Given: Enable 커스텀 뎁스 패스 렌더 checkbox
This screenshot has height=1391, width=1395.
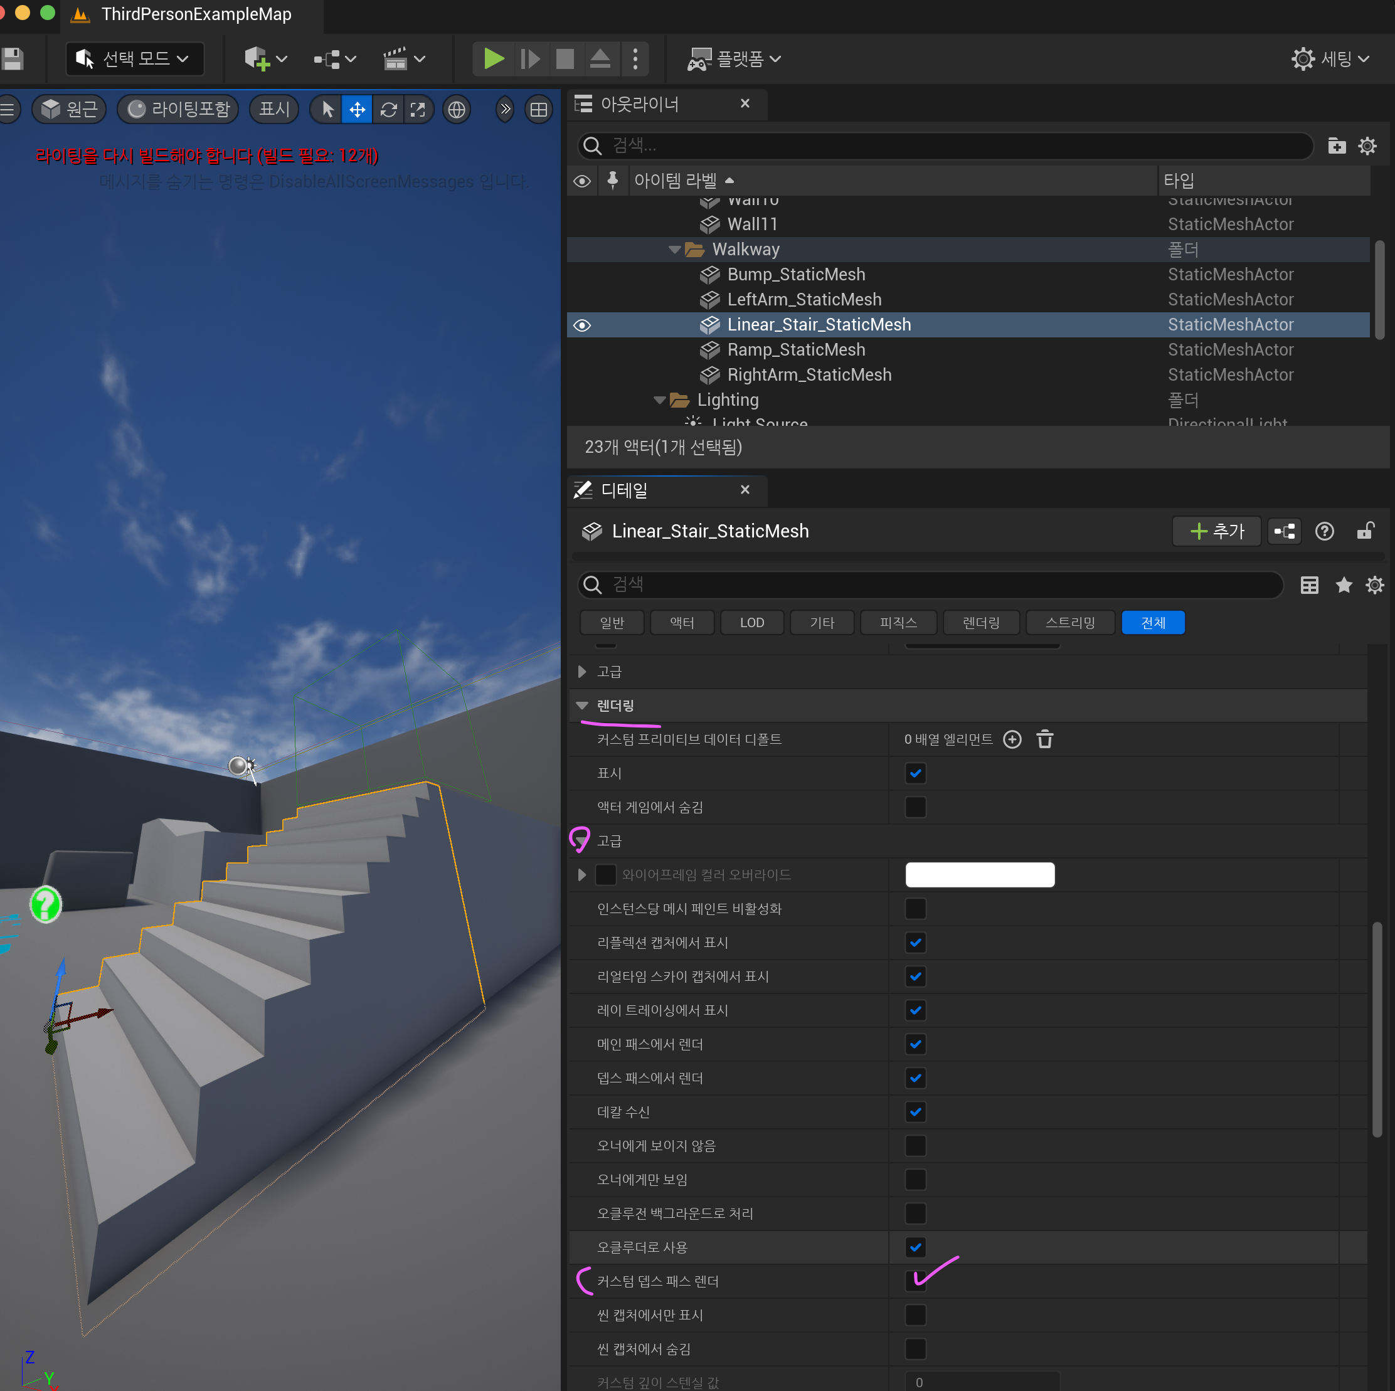Looking at the screenshot, I should click(x=915, y=1281).
